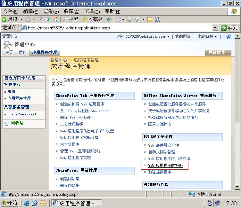Click the Forward navigation arrow icon

pyautogui.click(x=28, y=19)
